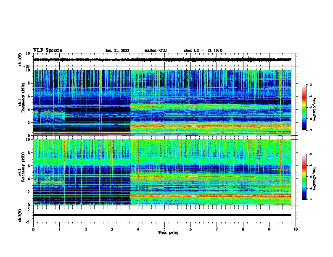Select the ch.3 flat voltage trace
333x257 pixels.
point(162,215)
